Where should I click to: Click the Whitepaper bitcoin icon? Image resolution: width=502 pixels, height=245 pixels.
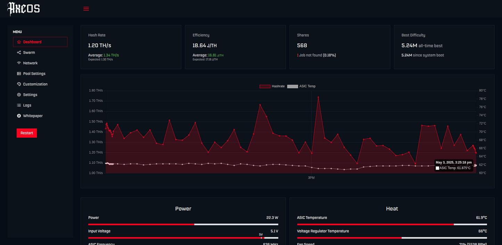(x=19, y=116)
